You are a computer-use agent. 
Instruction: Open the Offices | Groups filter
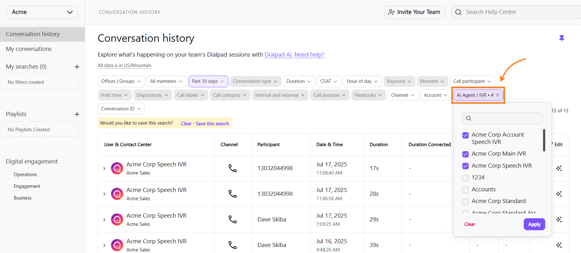click(121, 81)
